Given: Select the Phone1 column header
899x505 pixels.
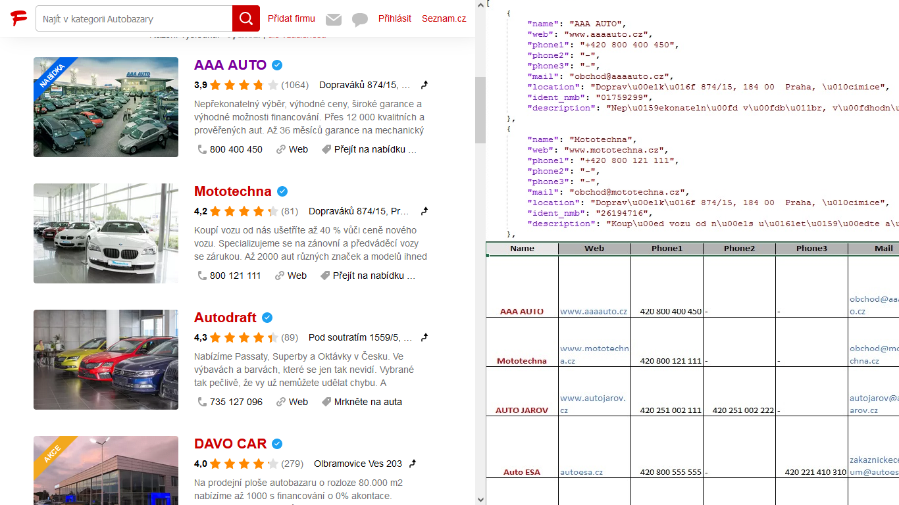Looking at the screenshot, I should coord(667,249).
